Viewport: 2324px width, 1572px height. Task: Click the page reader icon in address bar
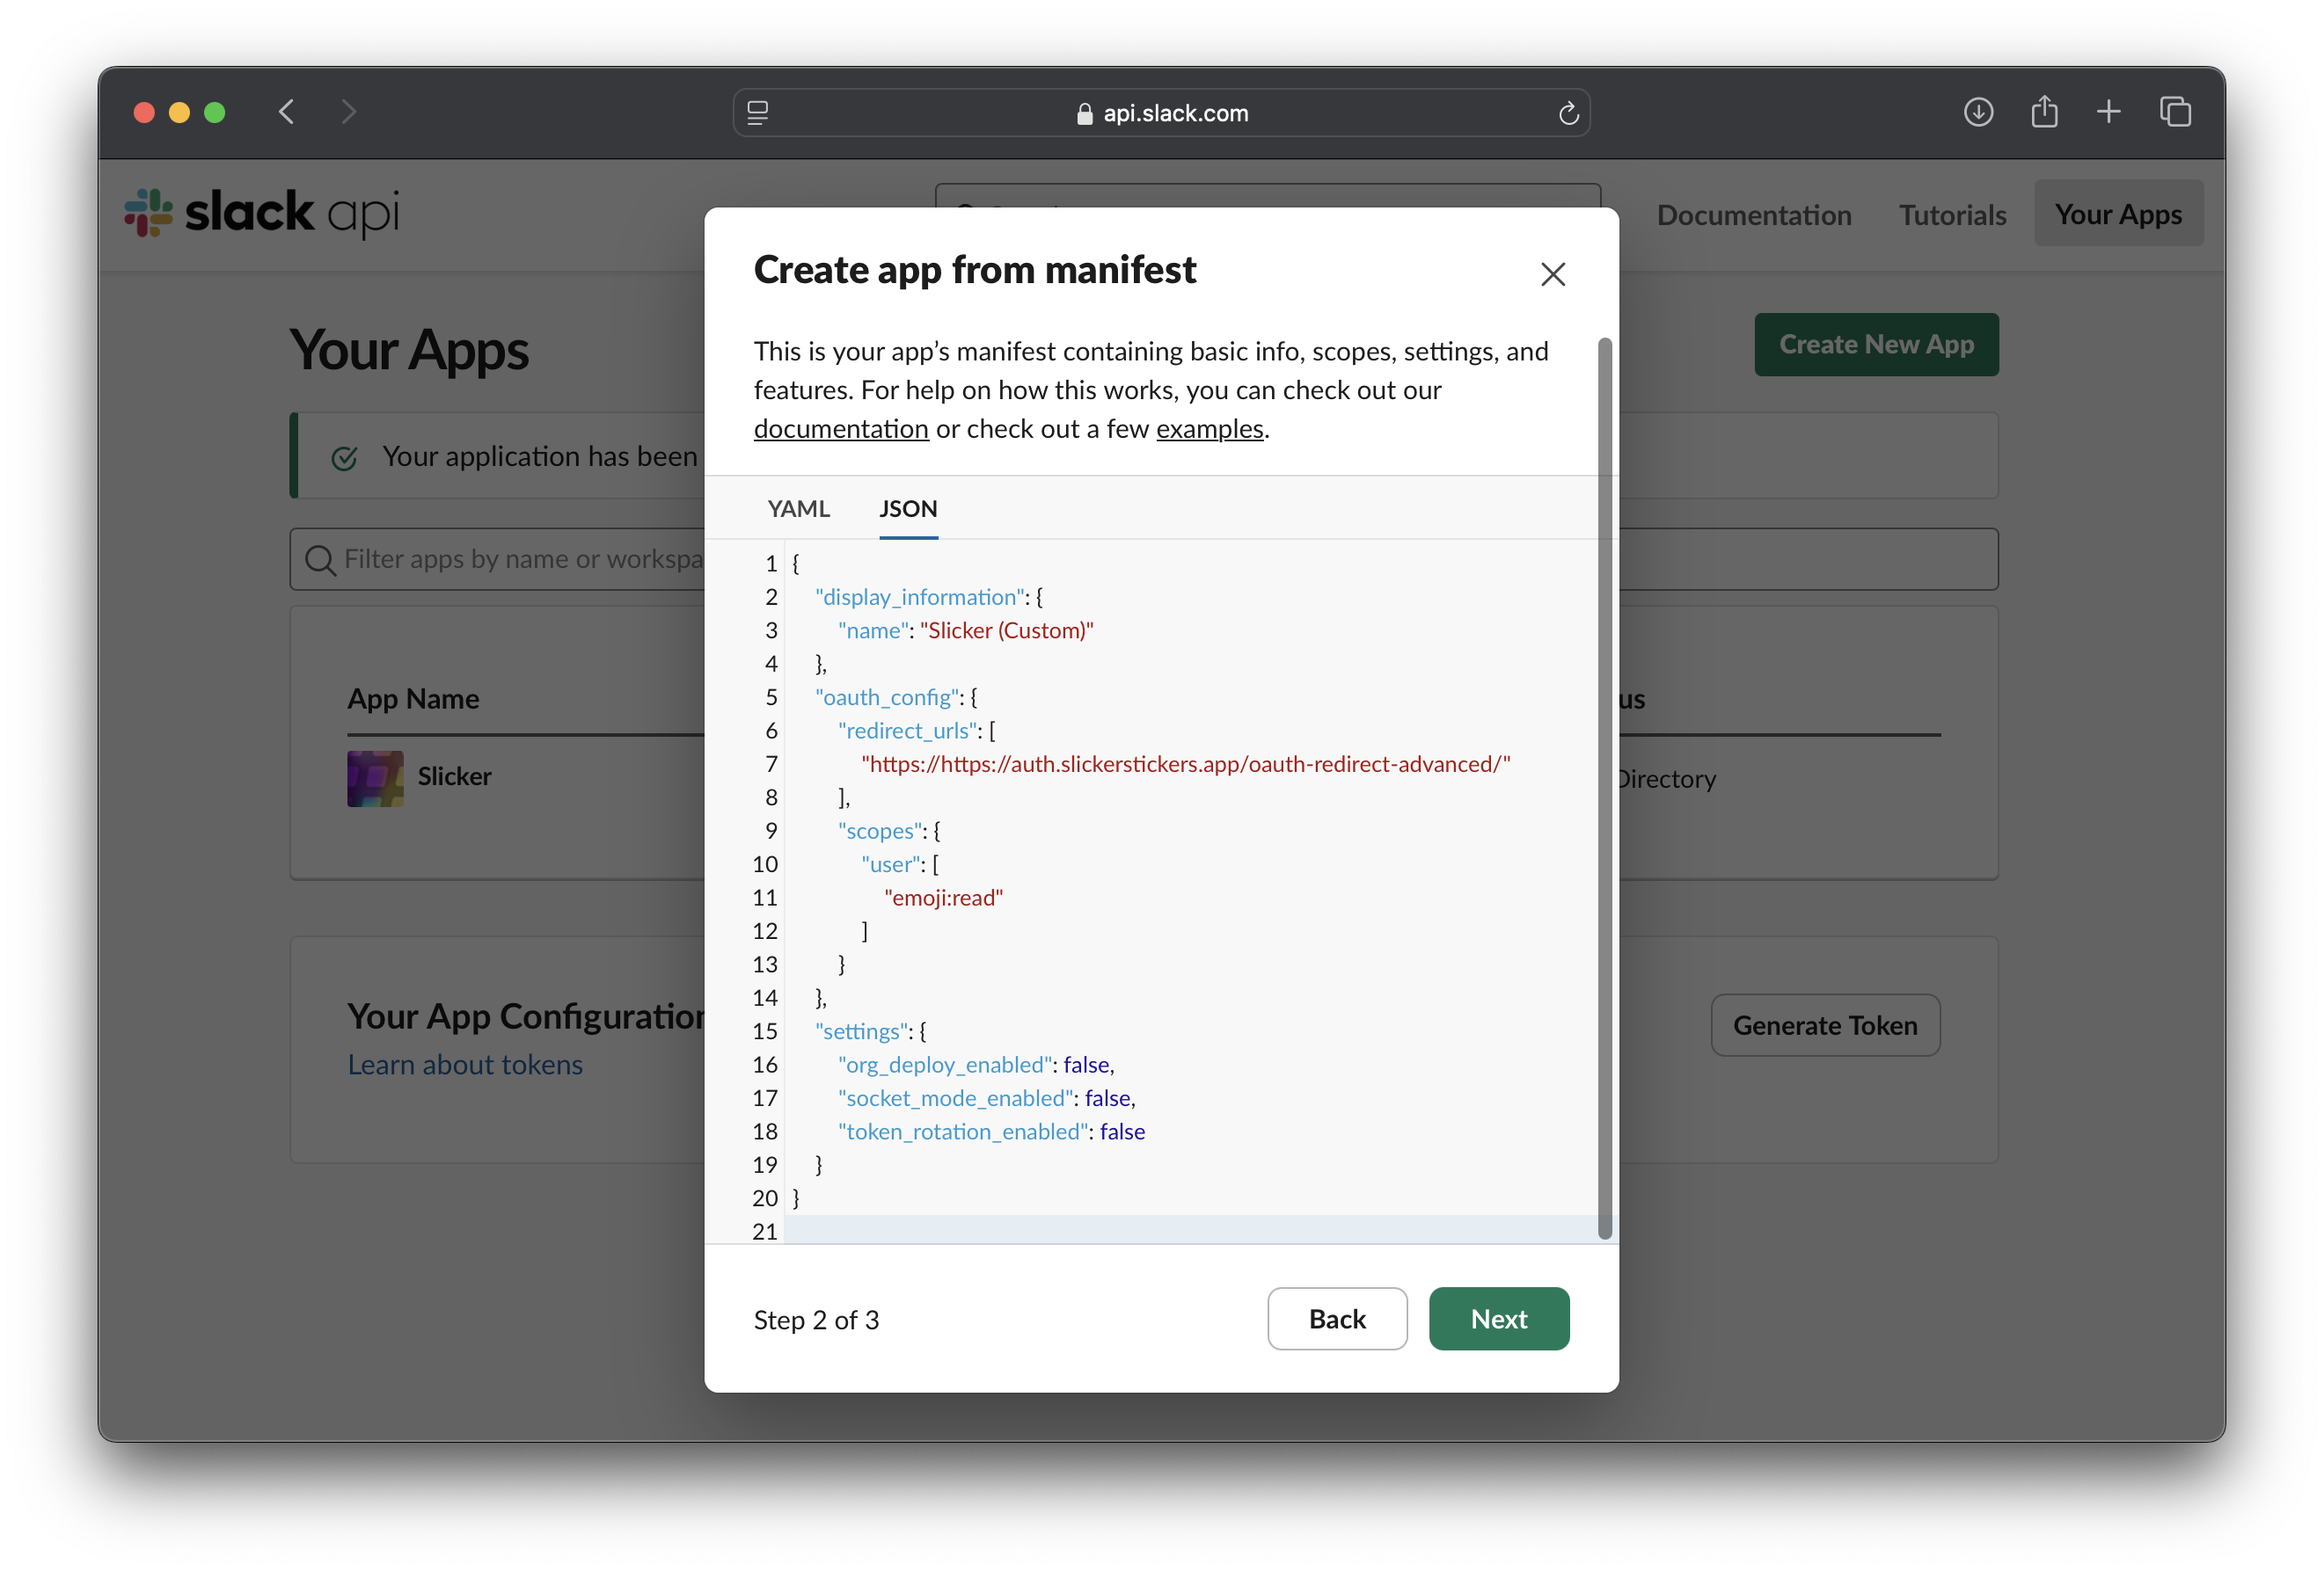coord(758,113)
